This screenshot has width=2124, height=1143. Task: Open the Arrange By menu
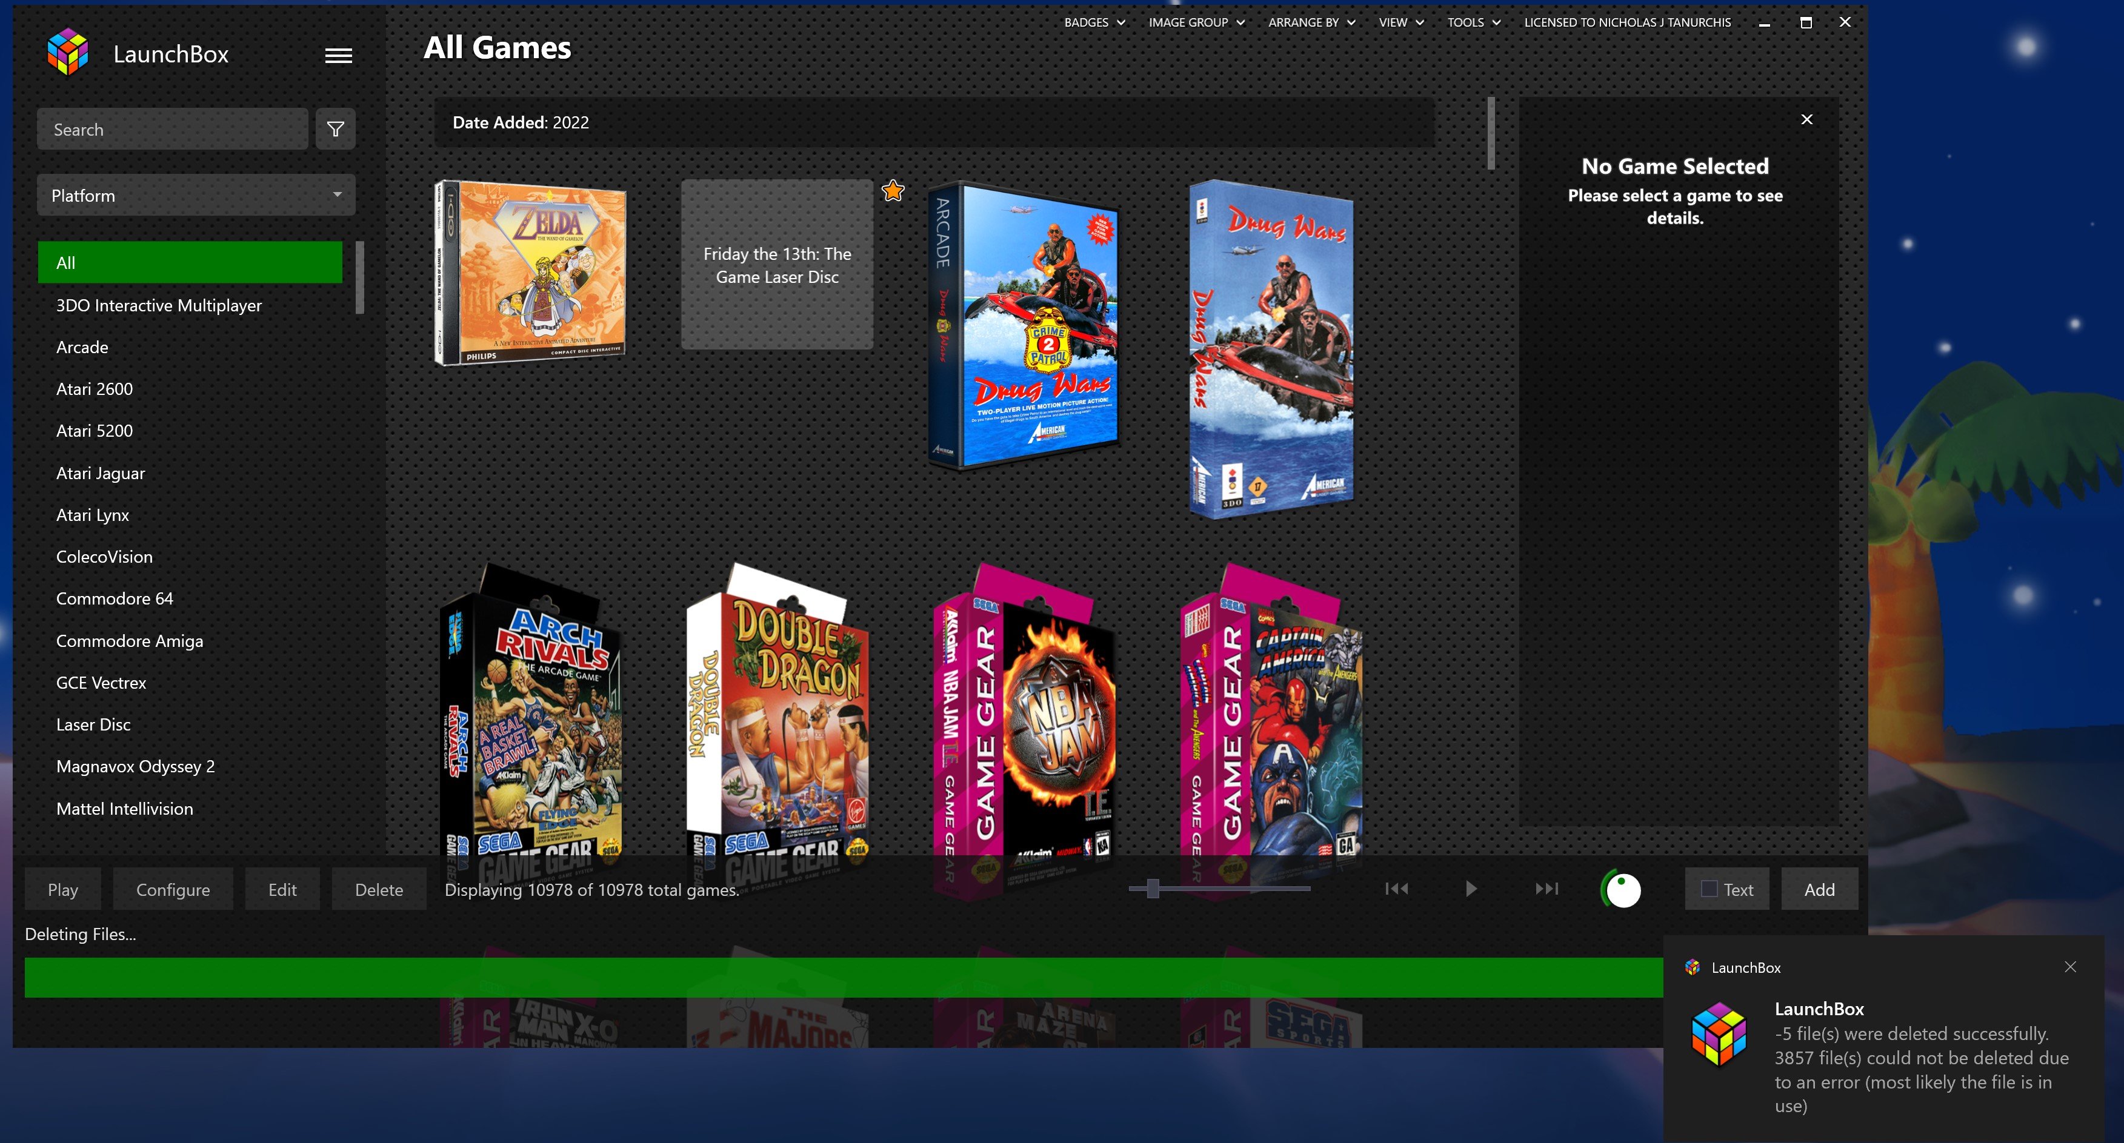pos(1312,22)
